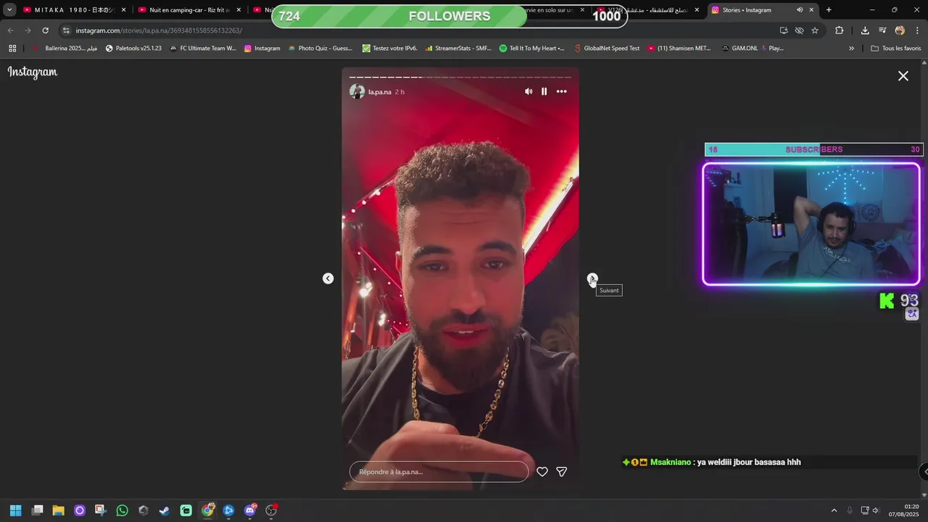The height and width of the screenshot is (522, 928).
Task: Open the Windows Start menu
Action: click(x=16, y=510)
